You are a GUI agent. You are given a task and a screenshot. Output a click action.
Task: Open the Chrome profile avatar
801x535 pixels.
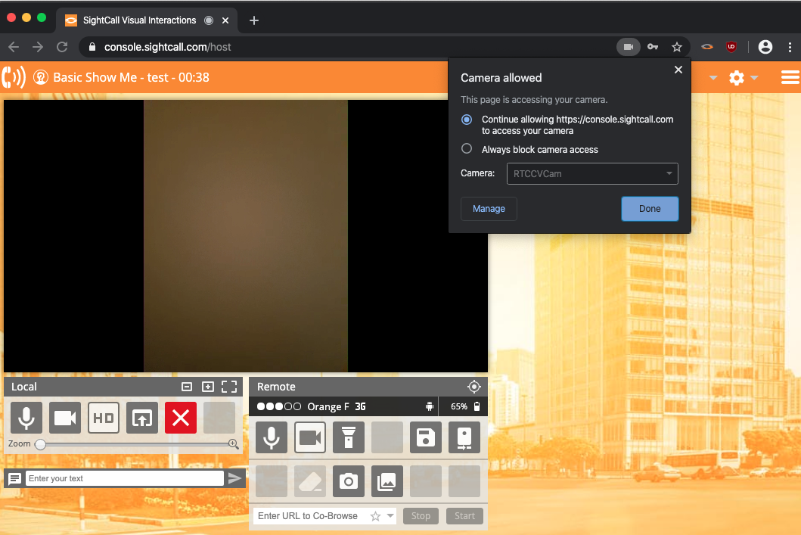tap(765, 47)
